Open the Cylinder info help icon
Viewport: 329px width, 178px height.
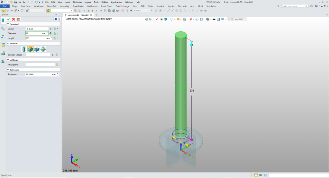pyautogui.click(x=55, y=19)
